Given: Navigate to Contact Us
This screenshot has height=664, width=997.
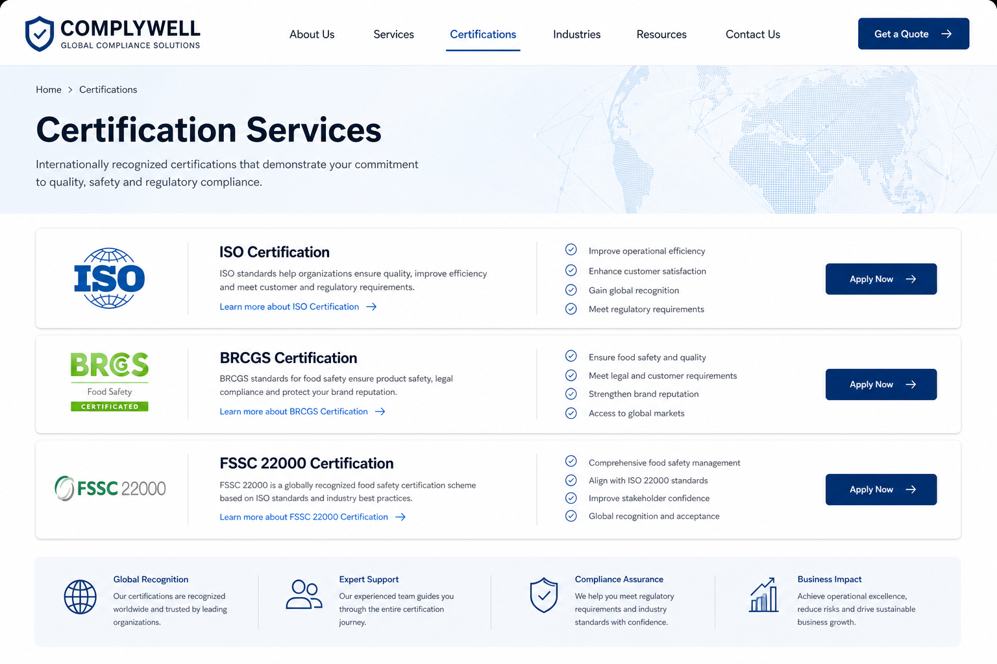Looking at the screenshot, I should point(753,34).
